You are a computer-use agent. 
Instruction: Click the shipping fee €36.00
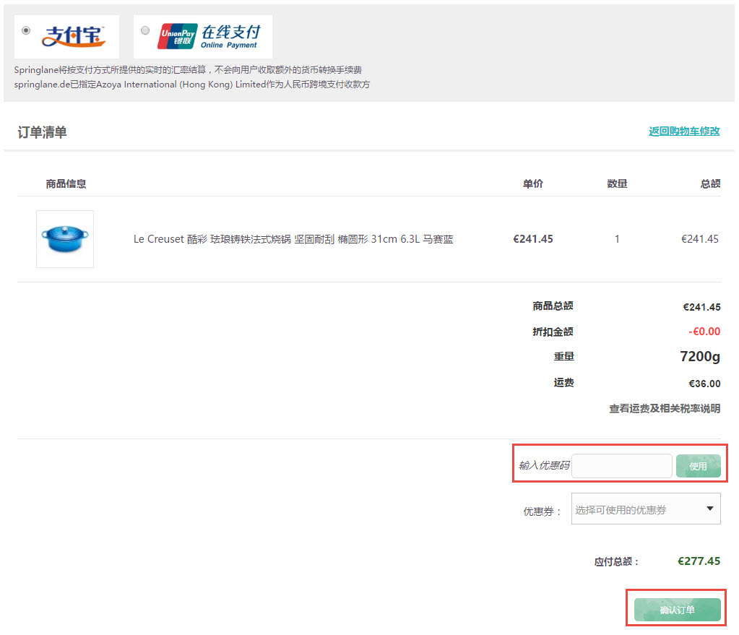point(704,384)
